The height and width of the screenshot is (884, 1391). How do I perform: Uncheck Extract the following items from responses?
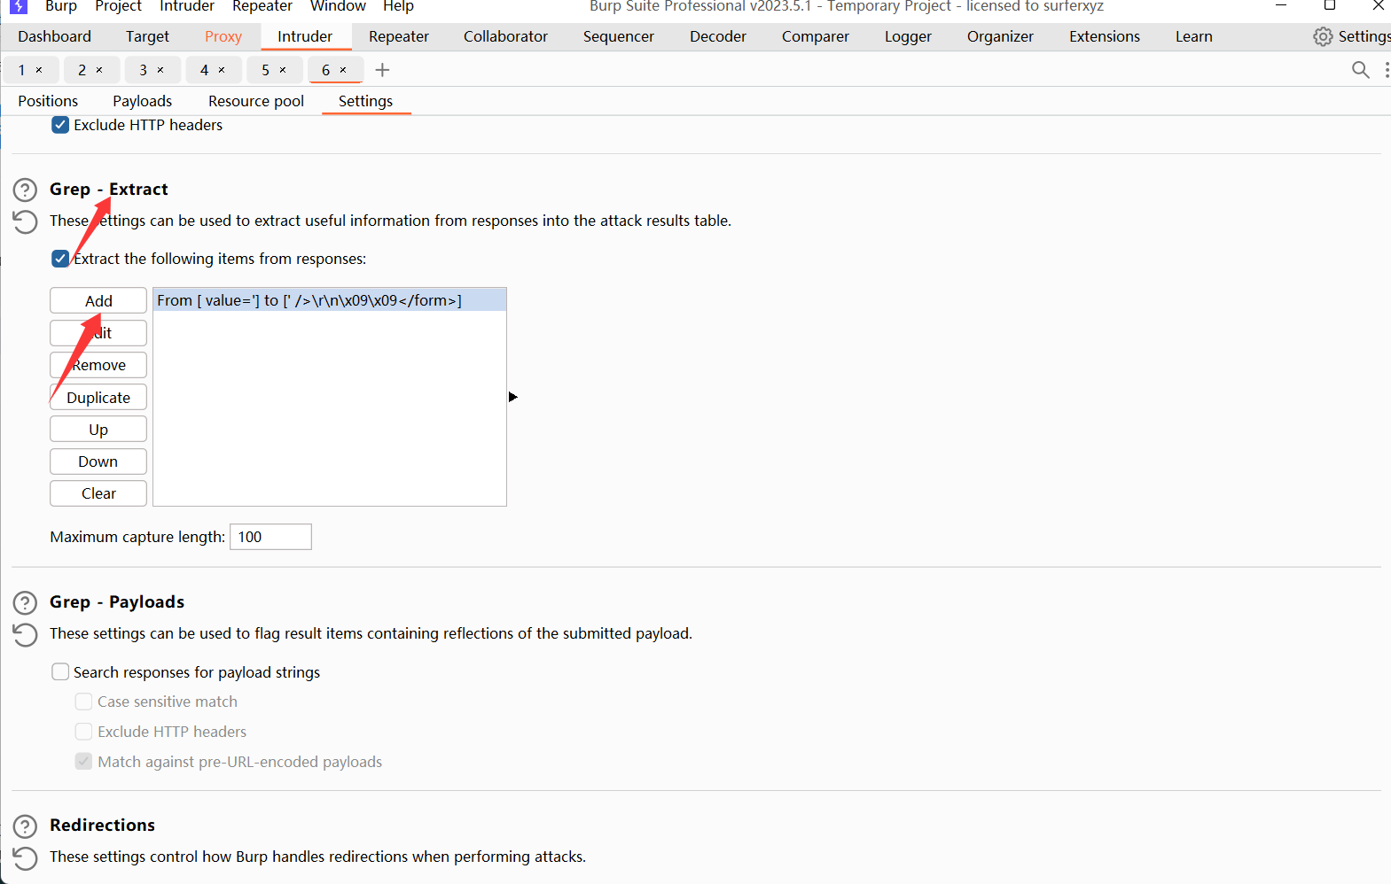tap(60, 259)
